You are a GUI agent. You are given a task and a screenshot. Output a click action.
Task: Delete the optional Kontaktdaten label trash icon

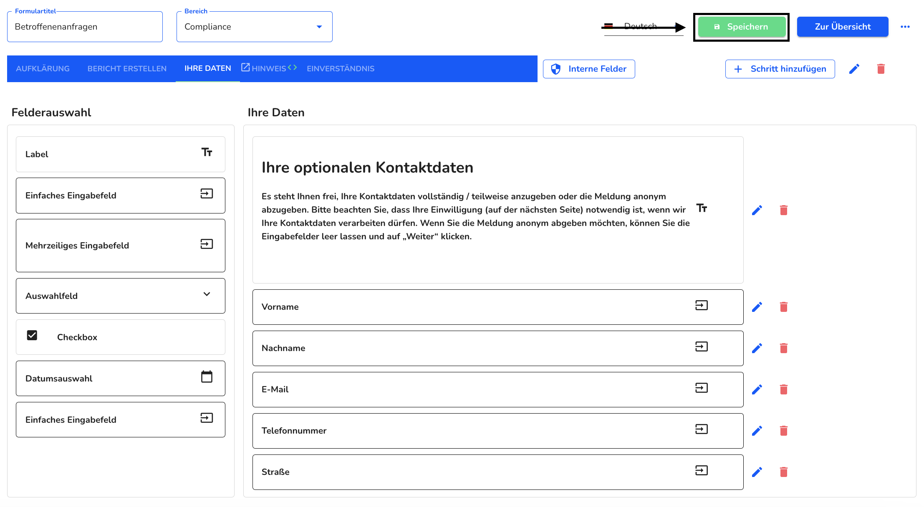pyautogui.click(x=784, y=210)
